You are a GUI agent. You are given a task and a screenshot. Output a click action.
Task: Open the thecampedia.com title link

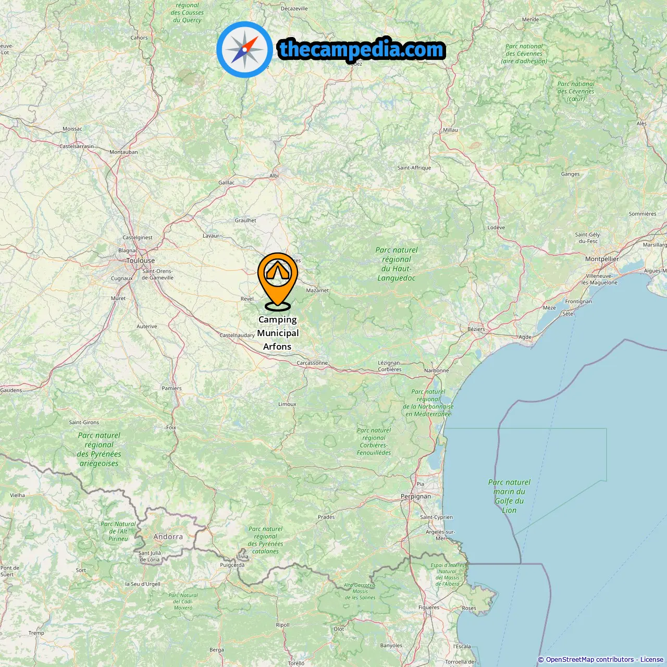click(x=362, y=50)
